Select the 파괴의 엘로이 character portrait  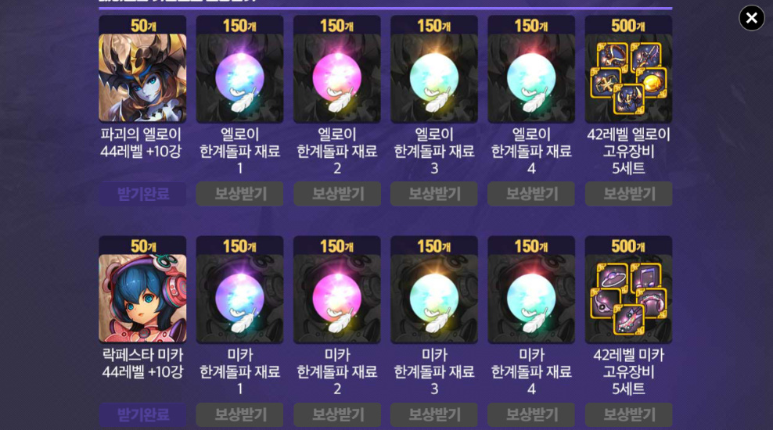[x=142, y=78]
